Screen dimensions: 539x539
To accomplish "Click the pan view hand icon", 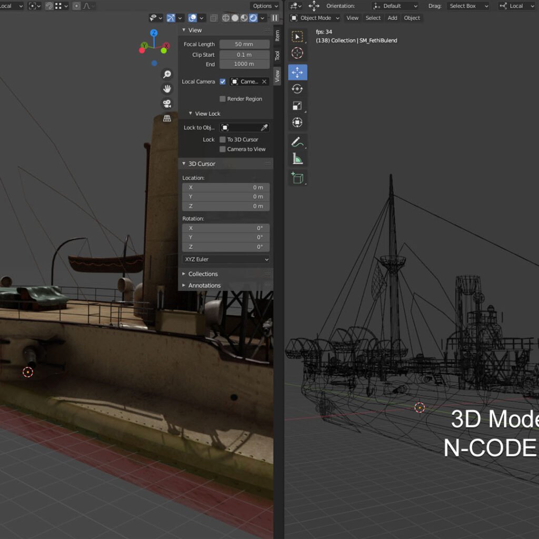I will pyautogui.click(x=167, y=88).
